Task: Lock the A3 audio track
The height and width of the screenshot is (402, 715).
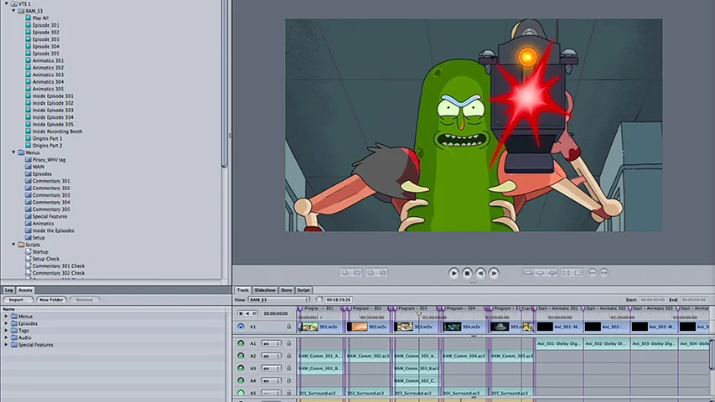Action: 288,368
